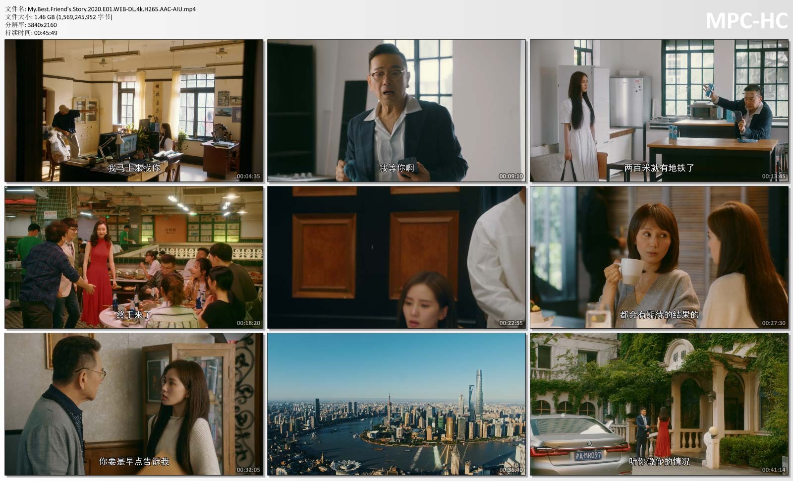The image size is (793, 481).
Task: Click the subtitle text "两百米就有地铁了"
Action: 659,168
